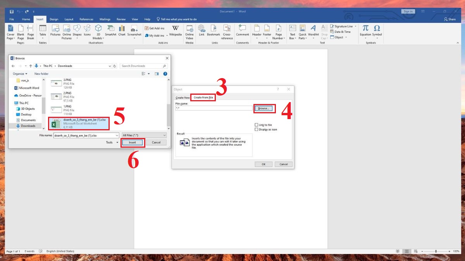Open Online Pictures
Viewport: 465px width, 261px height.
pos(67,32)
